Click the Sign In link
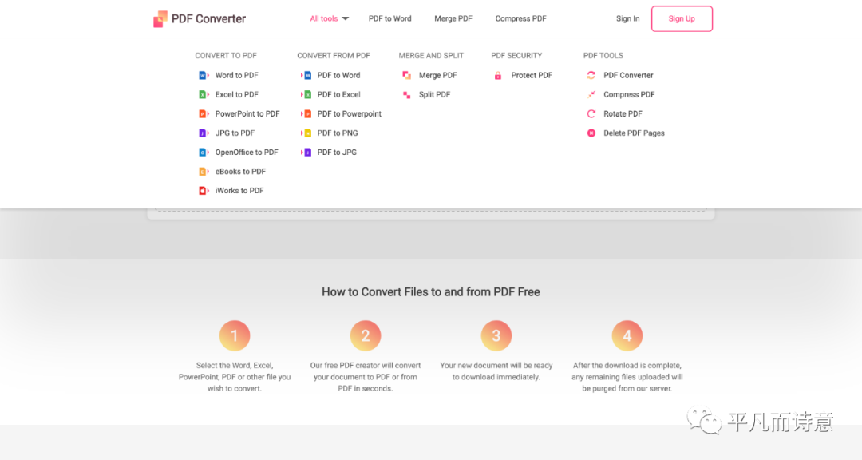Viewport: 862px width, 460px height. tap(627, 19)
